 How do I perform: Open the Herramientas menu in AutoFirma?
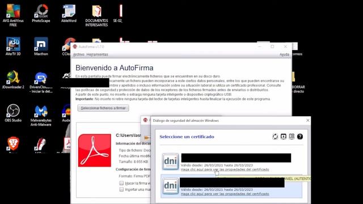[97, 54]
